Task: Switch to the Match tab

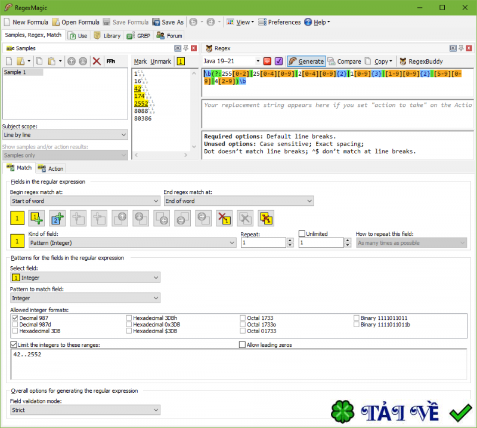Action: (x=19, y=168)
